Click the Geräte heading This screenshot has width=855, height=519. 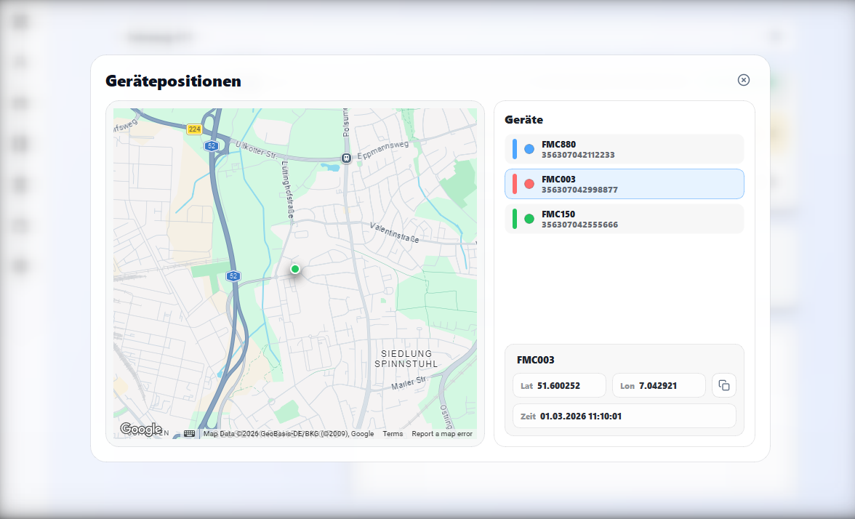pyautogui.click(x=524, y=120)
